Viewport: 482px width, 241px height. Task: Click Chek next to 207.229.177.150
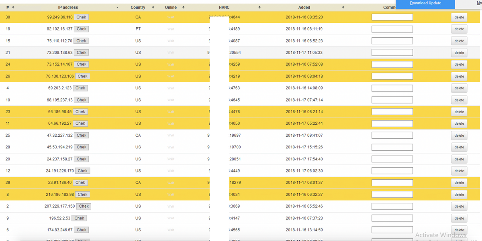84,206
